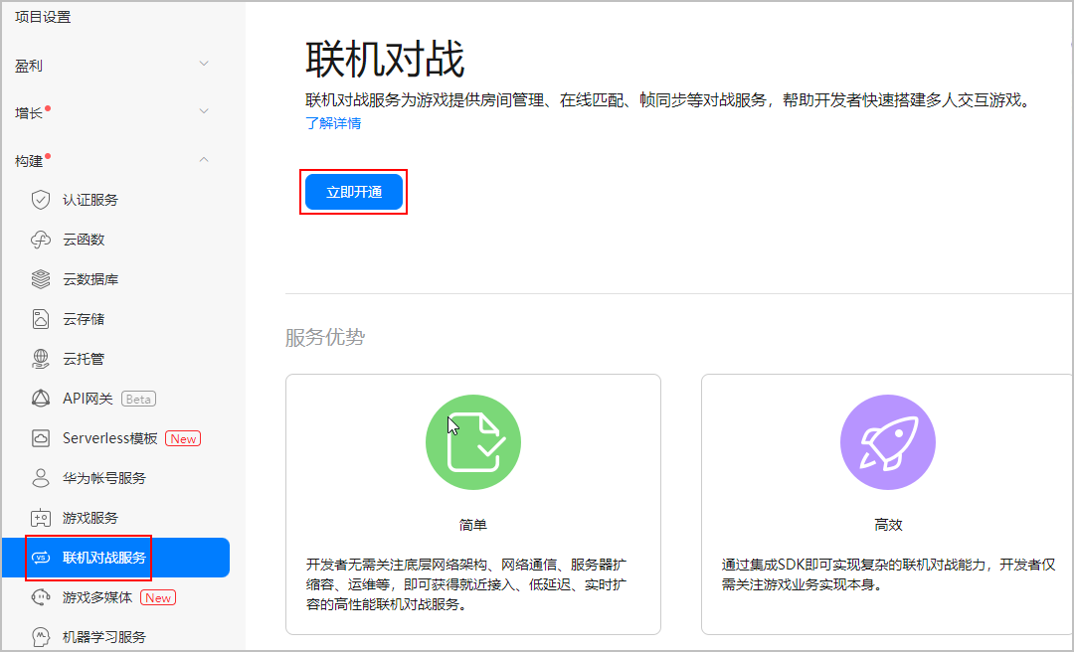1074x652 pixels.
Task: Click the 联机对战 page heading
Action: 385,59
